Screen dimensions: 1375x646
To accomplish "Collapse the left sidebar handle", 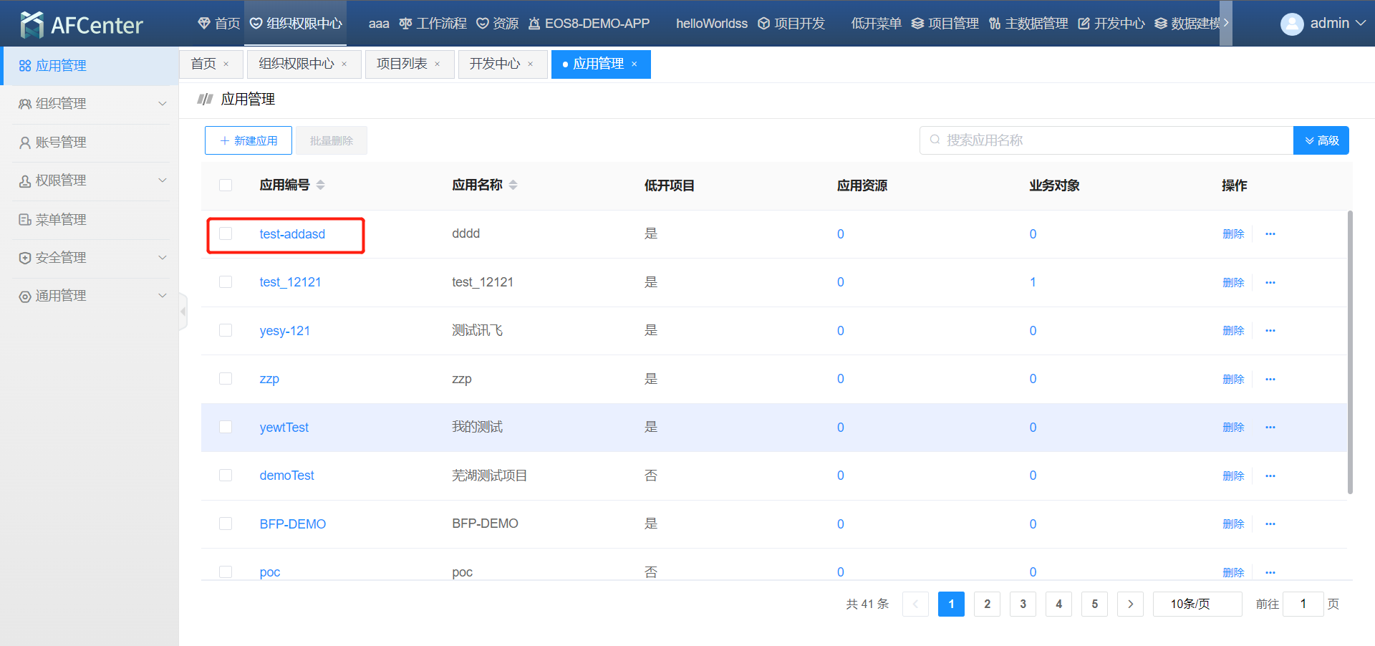I will [x=183, y=312].
